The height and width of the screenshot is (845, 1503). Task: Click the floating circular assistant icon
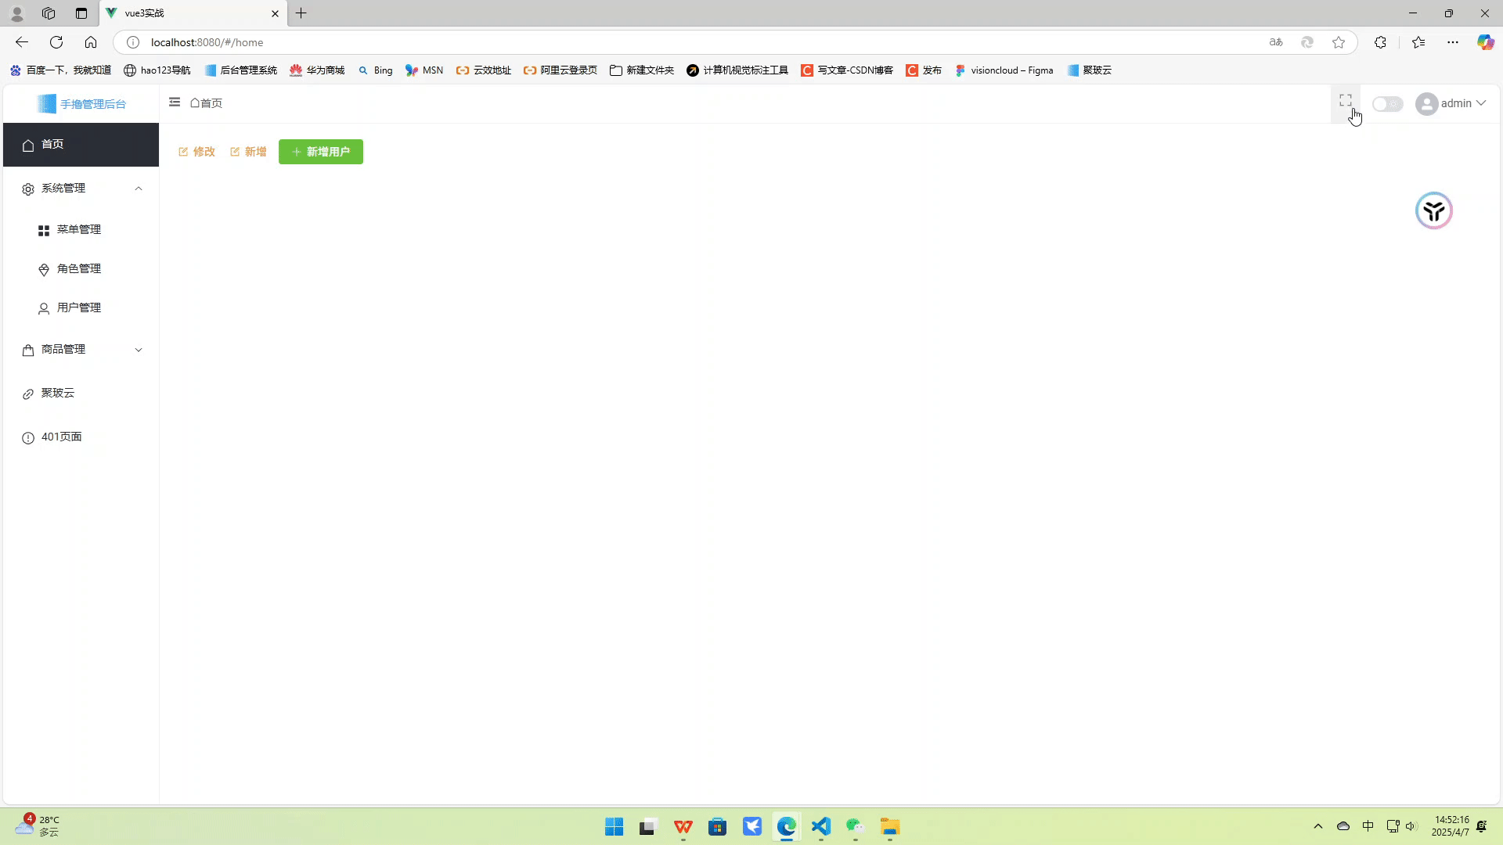pos(1433,210)
